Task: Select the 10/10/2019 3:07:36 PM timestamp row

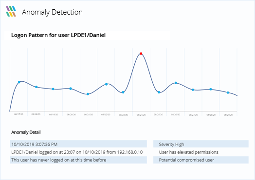Action: pos(78,144)
